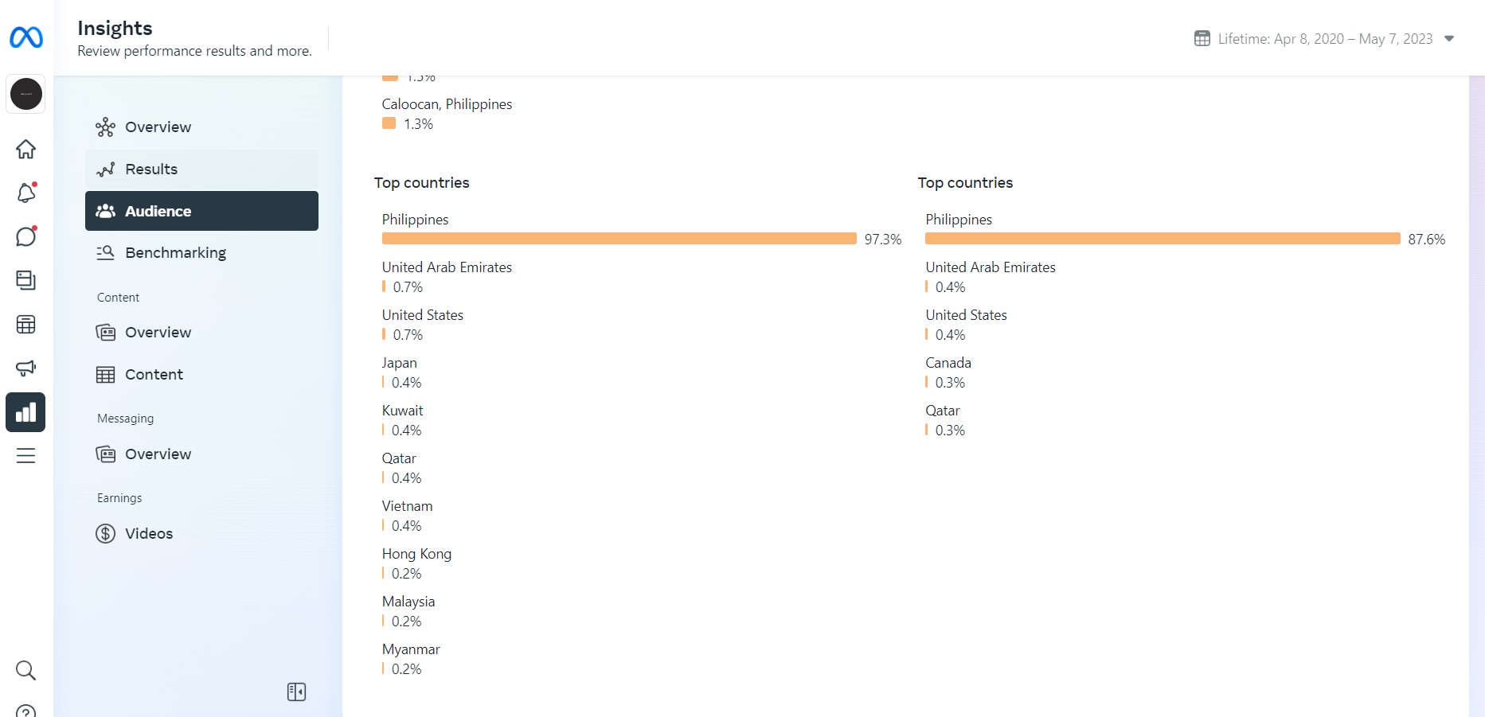Image resolution: width=1485 pixels, height=717 pixels.
Task: Click the date range calendar icon
Action: click(1202, 39)
